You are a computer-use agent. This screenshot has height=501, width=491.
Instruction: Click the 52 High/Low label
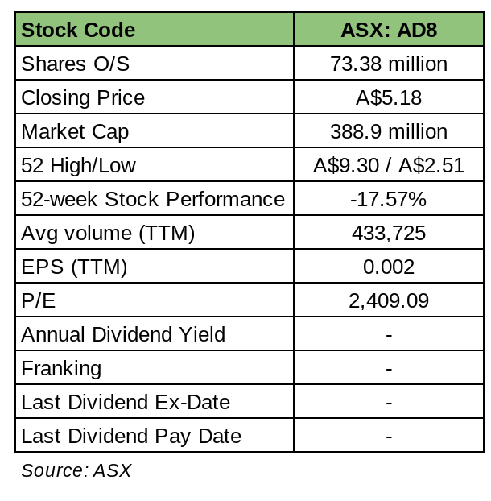point(78,166)
